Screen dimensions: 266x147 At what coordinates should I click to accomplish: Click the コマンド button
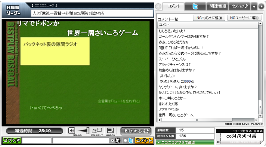(12, 141)
